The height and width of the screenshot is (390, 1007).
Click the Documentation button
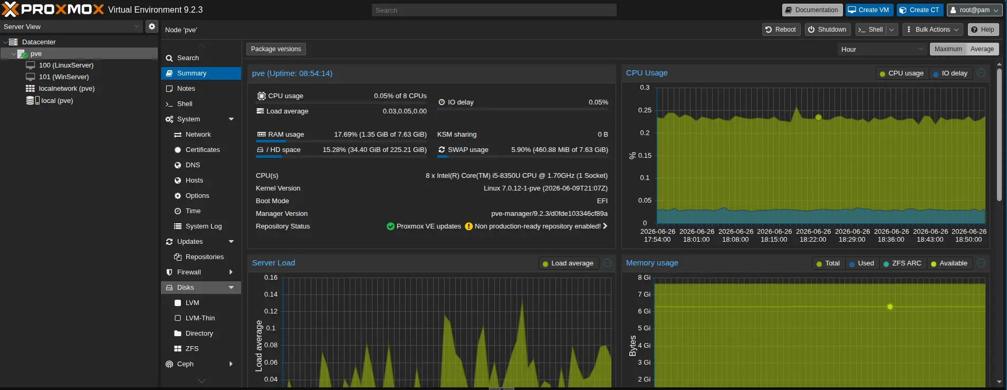coord(812,10)
